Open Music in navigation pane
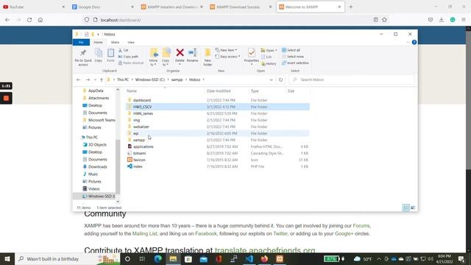 click(93, 174)
